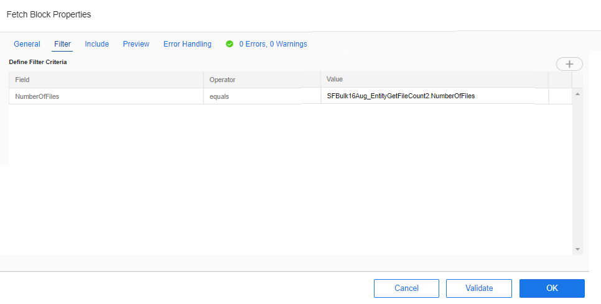Switch to the General tab

(27, 44)
